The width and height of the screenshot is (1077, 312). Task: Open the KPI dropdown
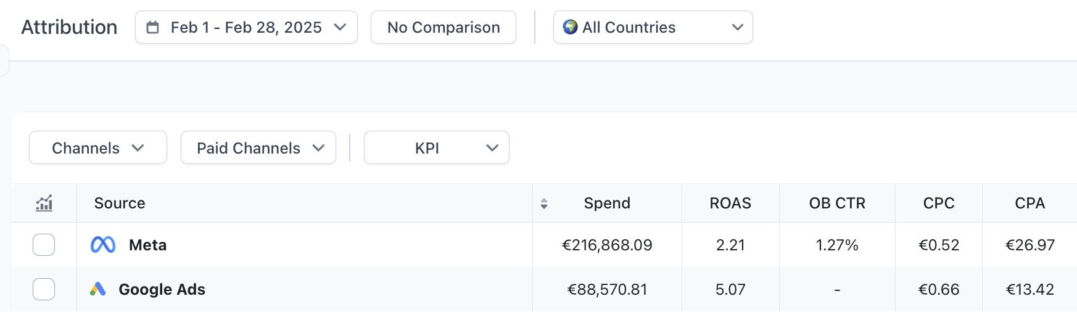pos(437,148)
